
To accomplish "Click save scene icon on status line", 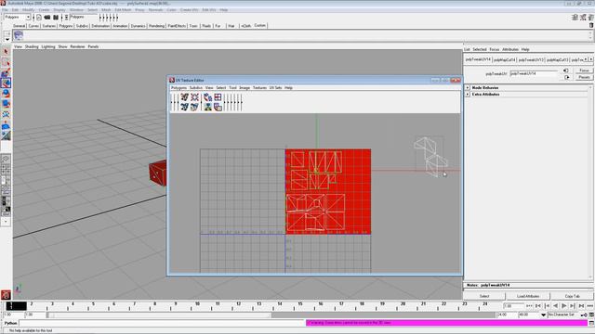I will point(56,18).
